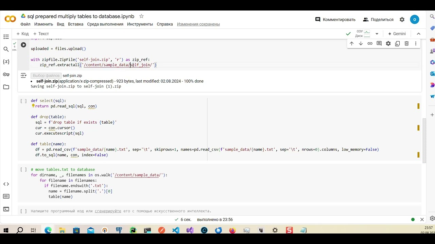The image size is (435, 244).
Task: Open the cell editor settings gear
Action: point(388,43)
